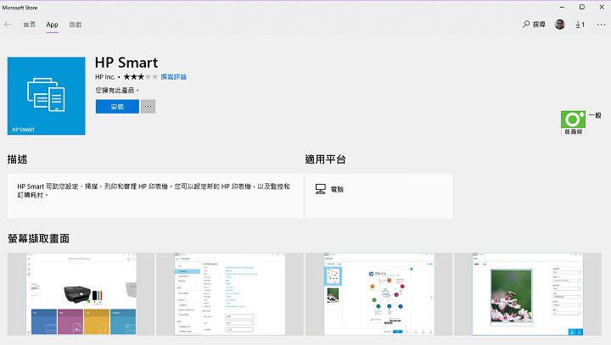Open the top-right three-dot menu
The image size is (611, 345).
point(601,25)
